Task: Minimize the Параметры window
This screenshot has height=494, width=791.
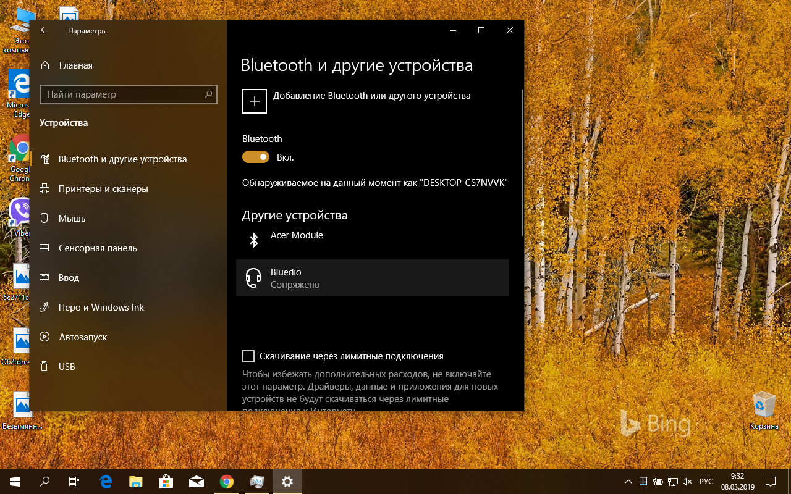Action: (453, 30)
